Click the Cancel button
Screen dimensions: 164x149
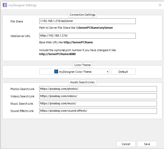(126, 144)
